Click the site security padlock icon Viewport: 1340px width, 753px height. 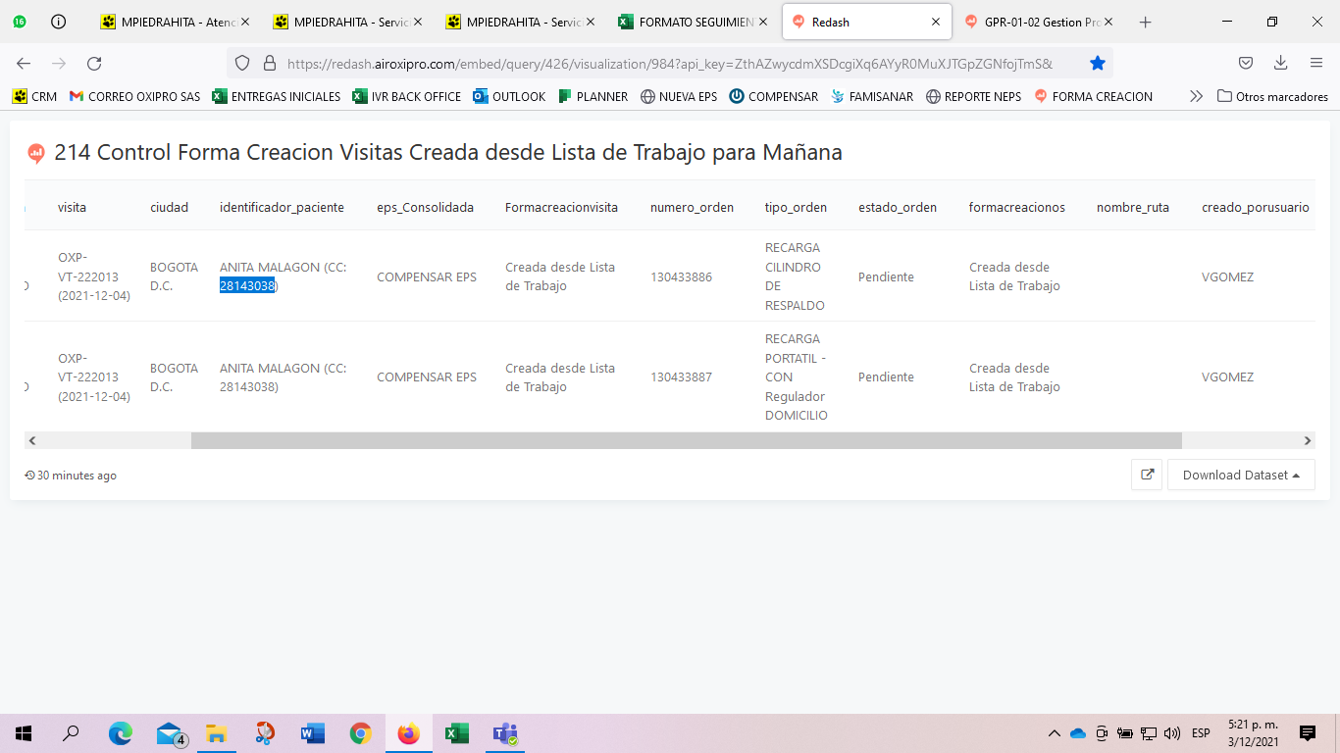pos(270,63)
